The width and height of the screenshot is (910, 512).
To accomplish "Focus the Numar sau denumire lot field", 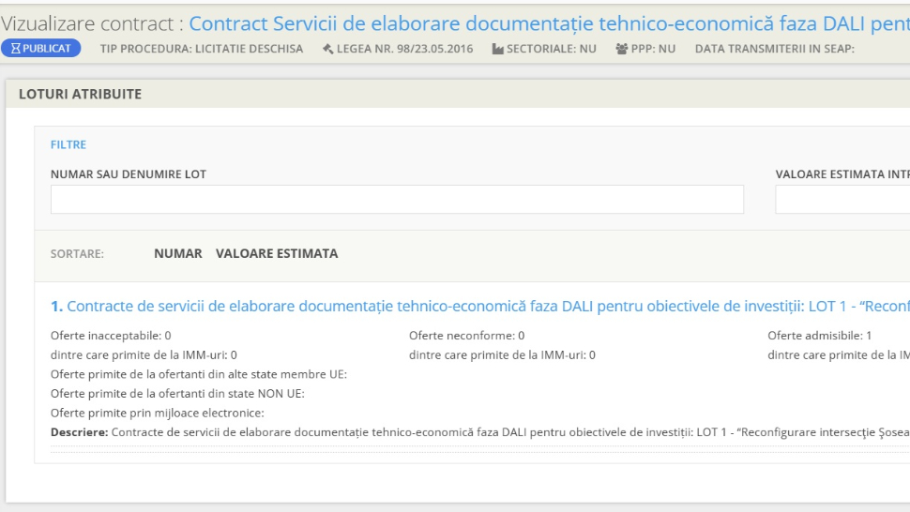I will pyautogui.click(x=397, y=200).
